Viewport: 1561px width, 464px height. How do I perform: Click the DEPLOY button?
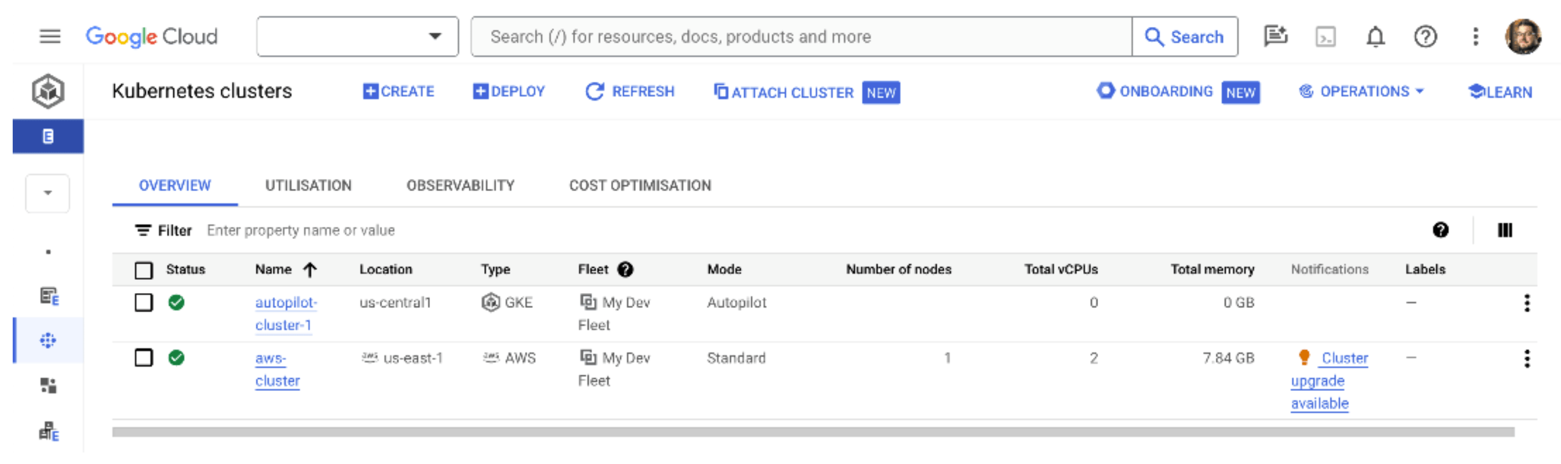coord(508,92)
